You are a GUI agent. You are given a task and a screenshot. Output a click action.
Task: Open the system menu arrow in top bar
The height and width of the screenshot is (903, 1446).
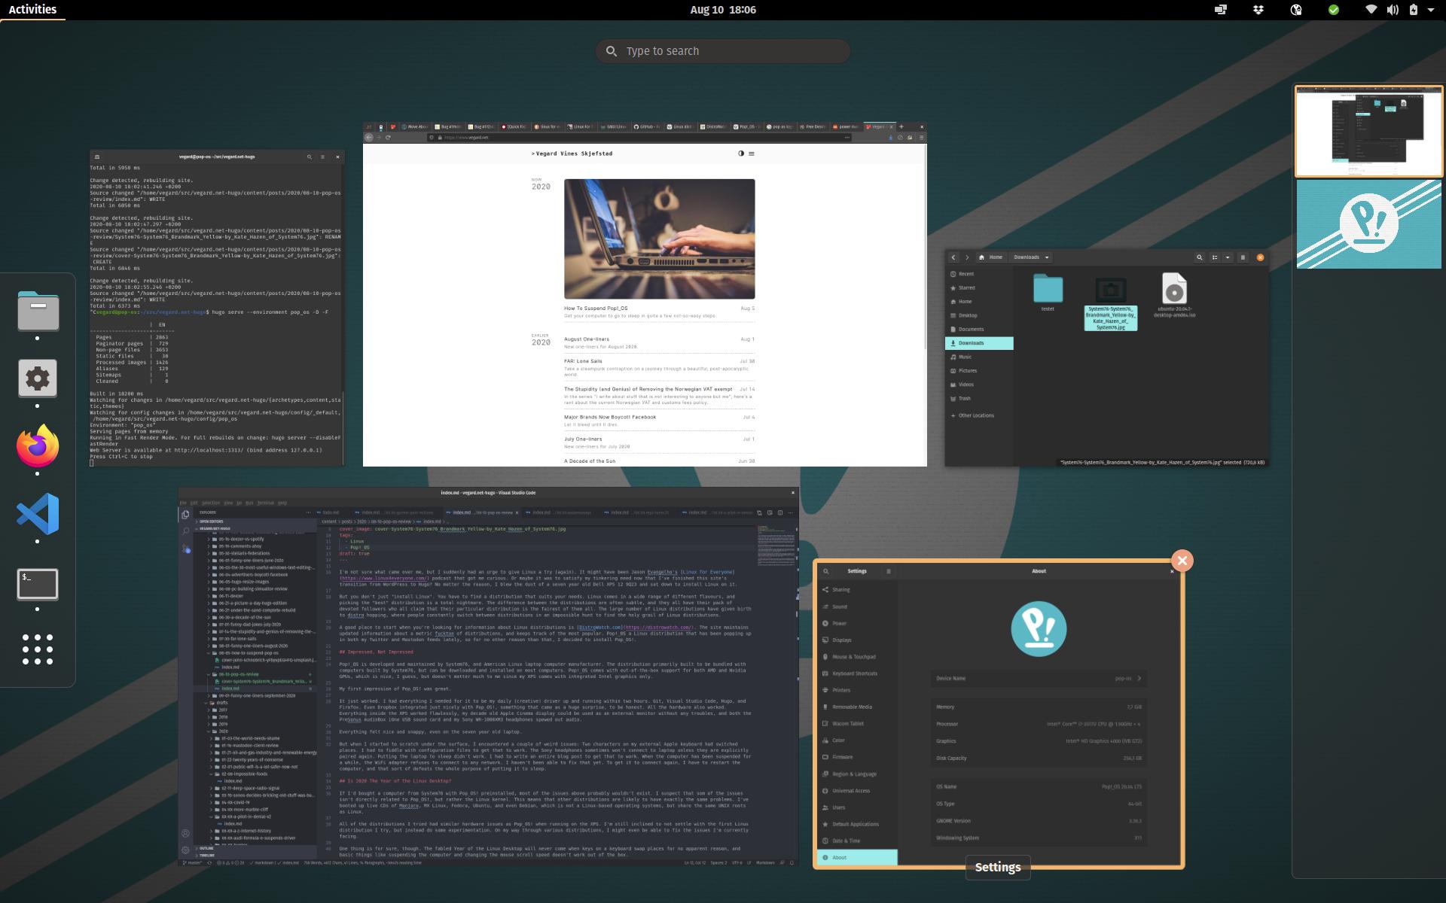click(1430, 10)
